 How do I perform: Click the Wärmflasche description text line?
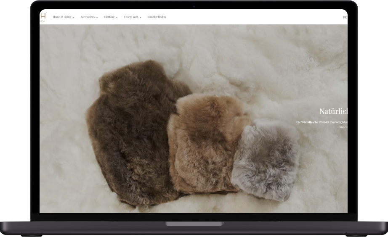(x=322, y=122)
